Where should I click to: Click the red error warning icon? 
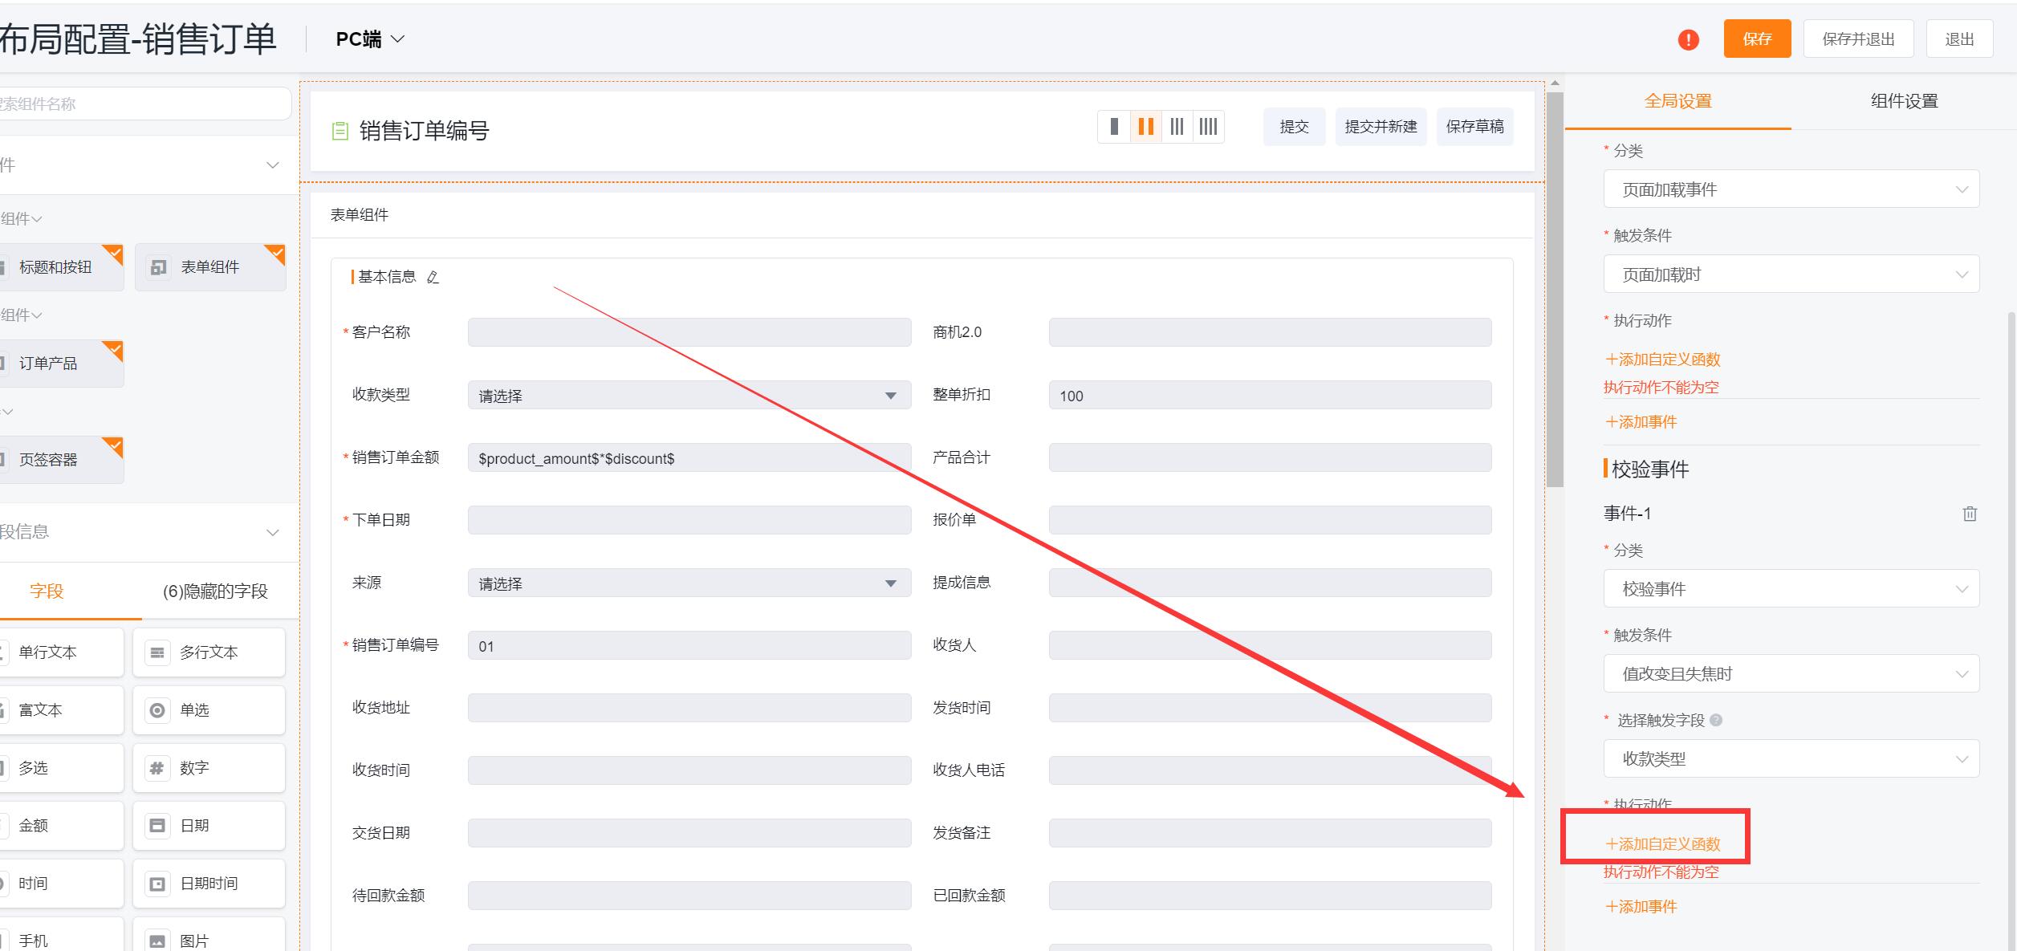tap(1688, 39)
